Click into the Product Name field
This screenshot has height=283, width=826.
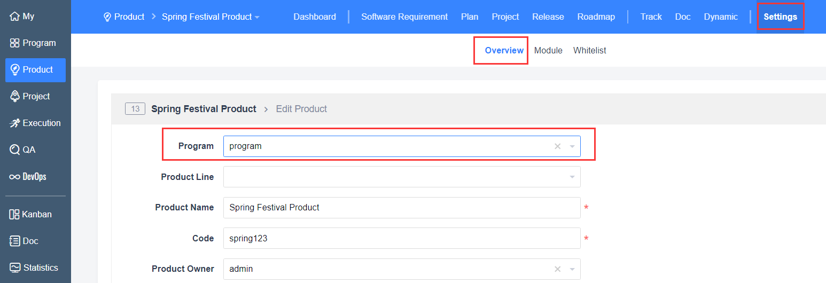tap(401, 208)
